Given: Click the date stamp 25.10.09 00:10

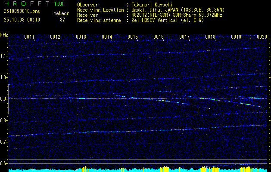Looking at the screenshot, I should point(22,20).
